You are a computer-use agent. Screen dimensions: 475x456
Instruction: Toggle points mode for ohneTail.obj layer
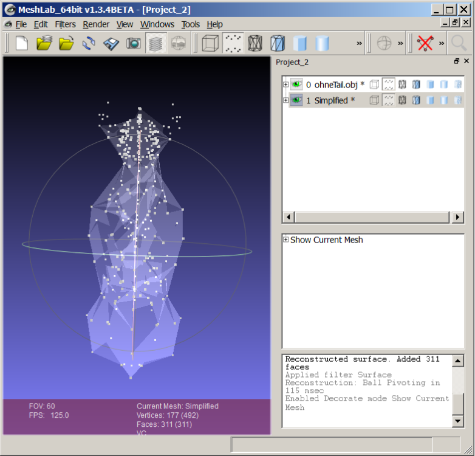(388, 85)
